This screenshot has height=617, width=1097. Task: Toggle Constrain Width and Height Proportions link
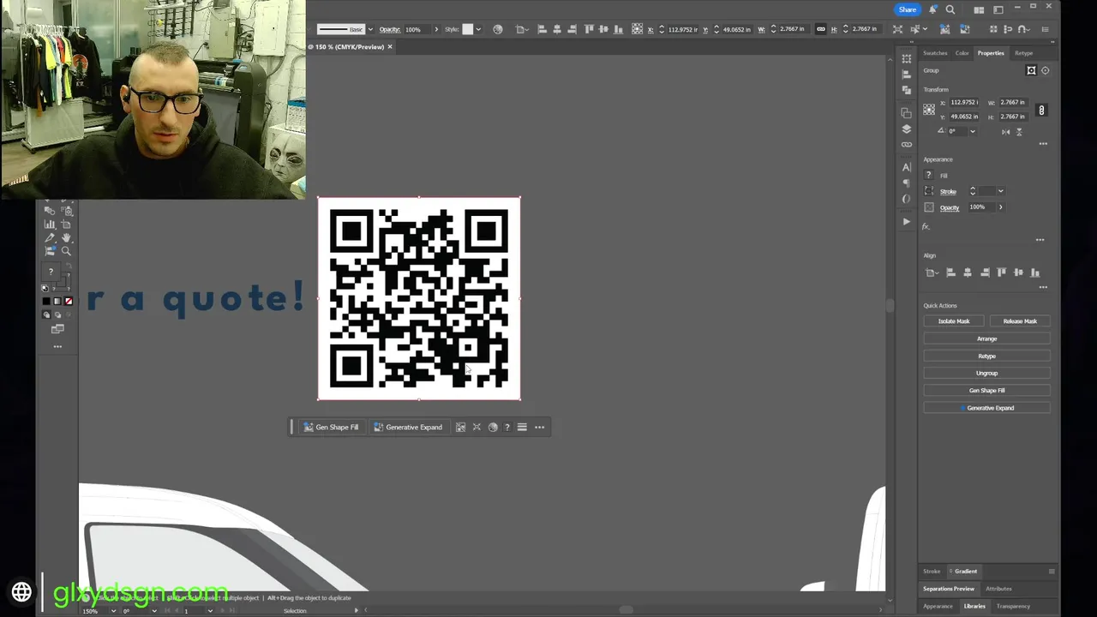pos(1041,110)
